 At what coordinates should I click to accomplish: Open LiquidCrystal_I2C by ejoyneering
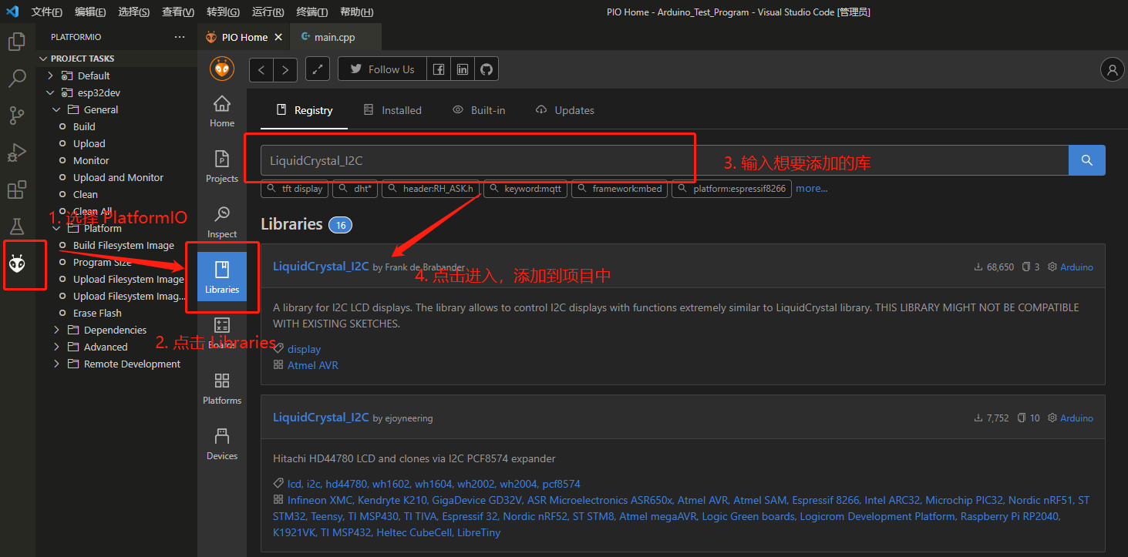pos(321,418)
